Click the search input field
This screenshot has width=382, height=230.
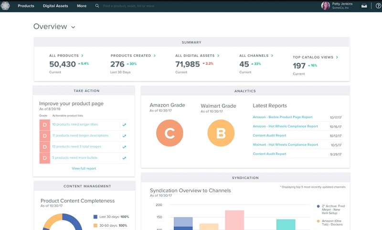(128, 6)
